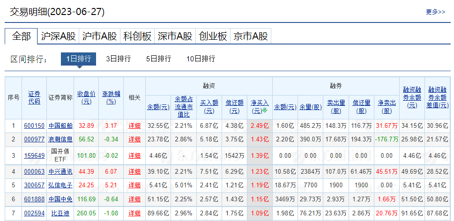Sort by 卖出量(股) header
Viewport: 454px width, 221px height.
click(x=336, y=107)
